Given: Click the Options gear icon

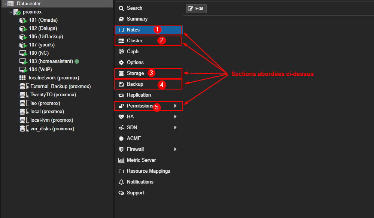Looking at the screenshot, I should [x=121, y=63].
